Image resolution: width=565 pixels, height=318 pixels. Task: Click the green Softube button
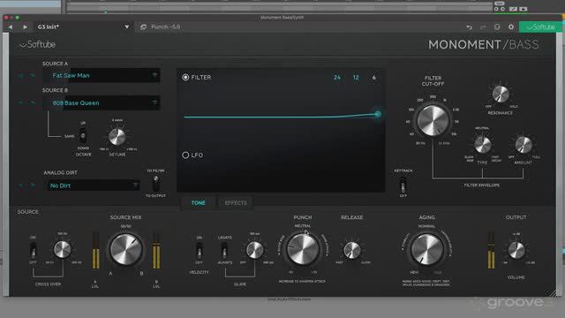click(x=540, y=27)
